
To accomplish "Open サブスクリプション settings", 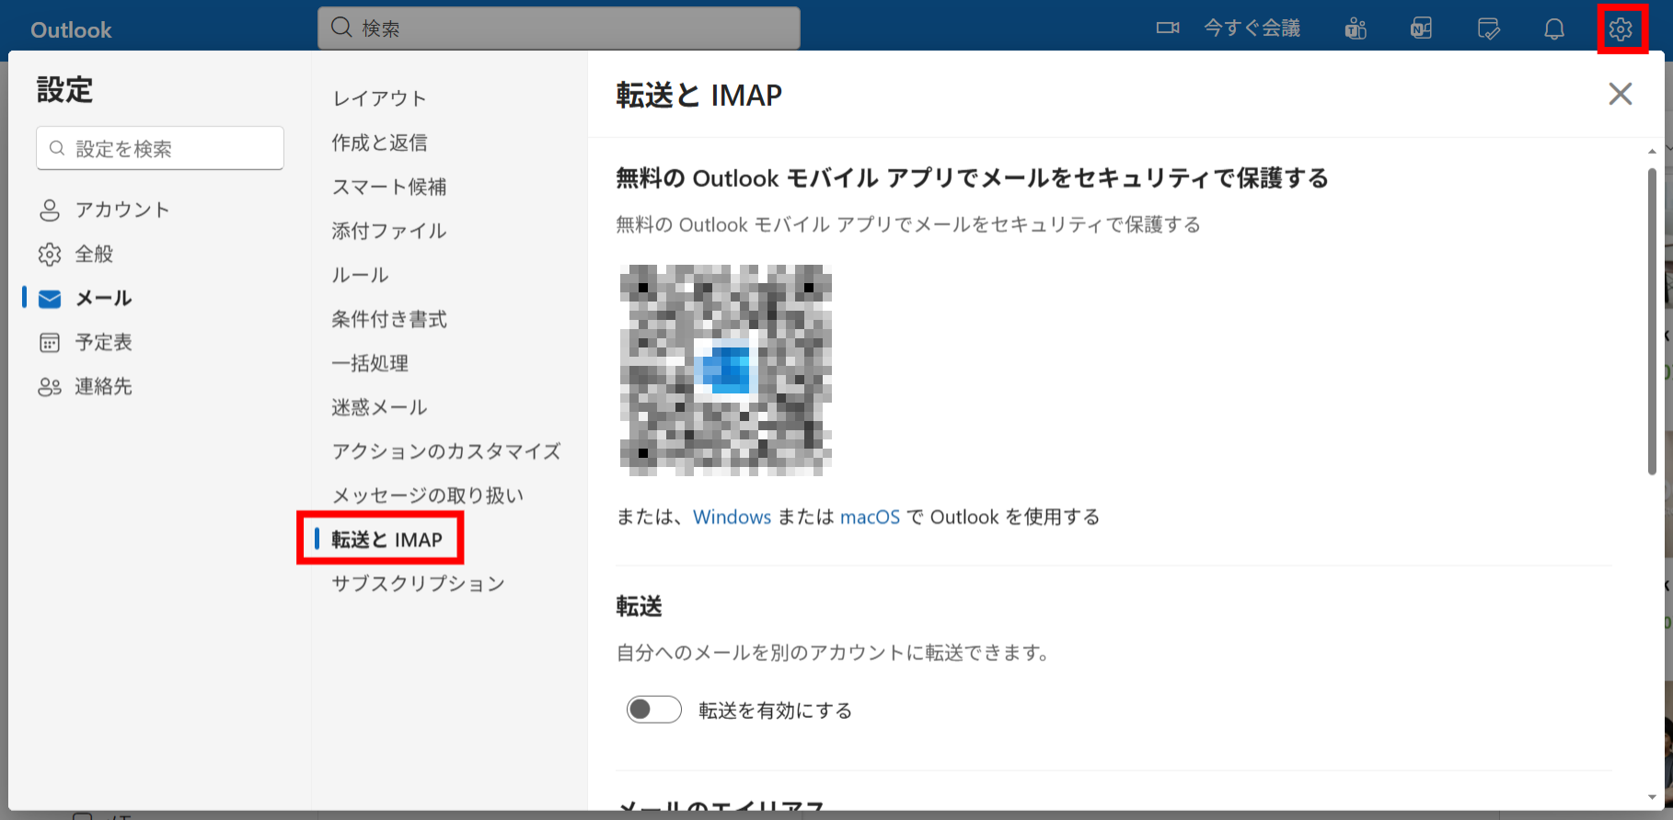I will [x=419, y=584].
